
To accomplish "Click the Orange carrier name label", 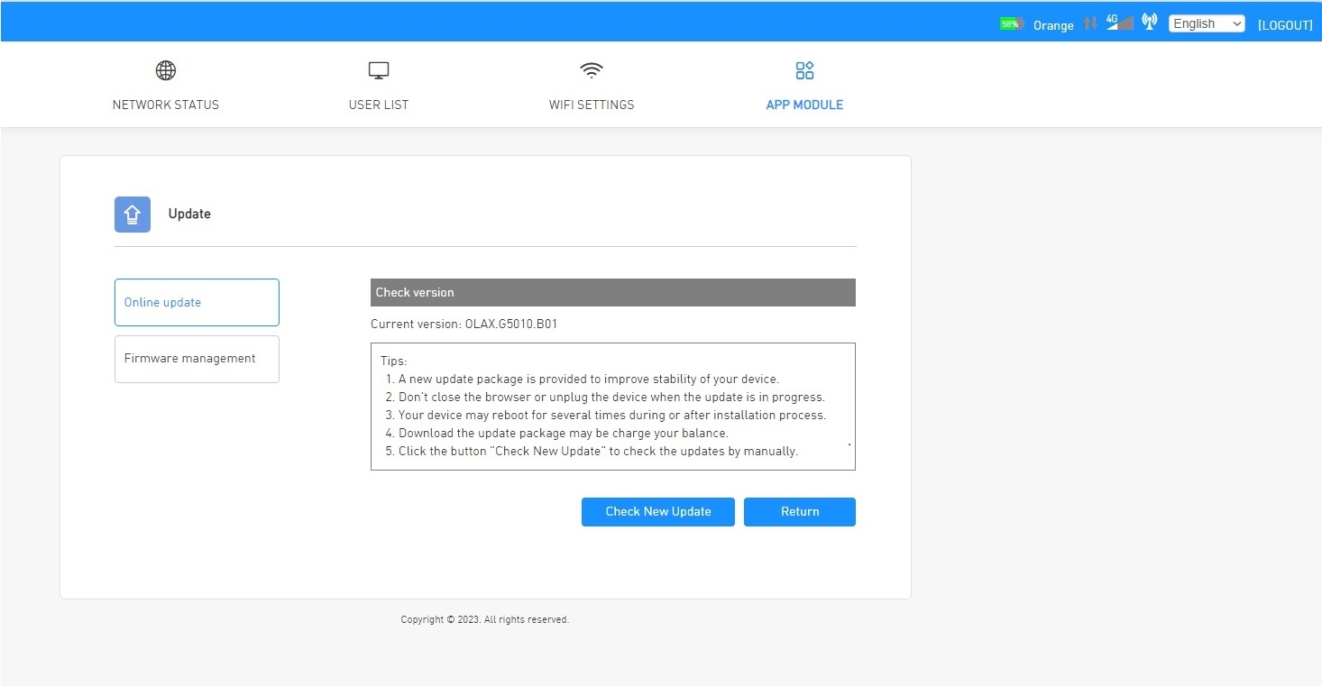I will coord(1053,25).
